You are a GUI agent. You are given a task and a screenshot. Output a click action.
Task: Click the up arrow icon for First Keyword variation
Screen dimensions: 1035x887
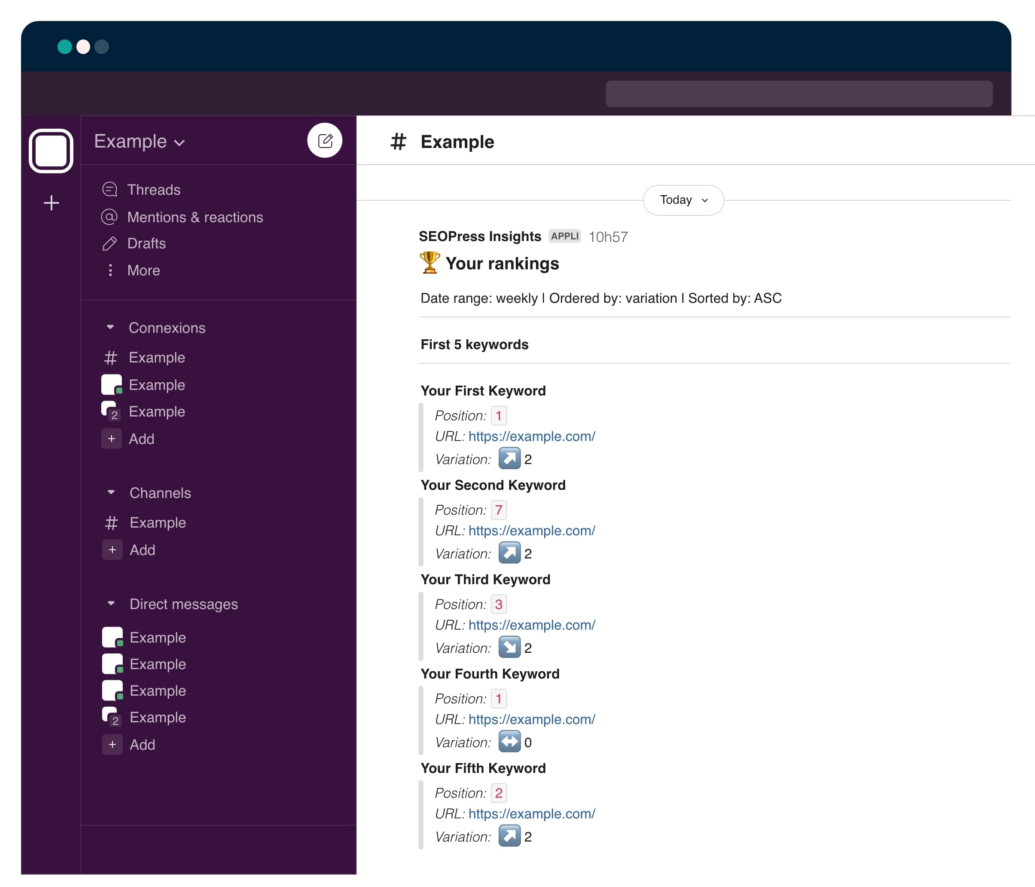509,459
